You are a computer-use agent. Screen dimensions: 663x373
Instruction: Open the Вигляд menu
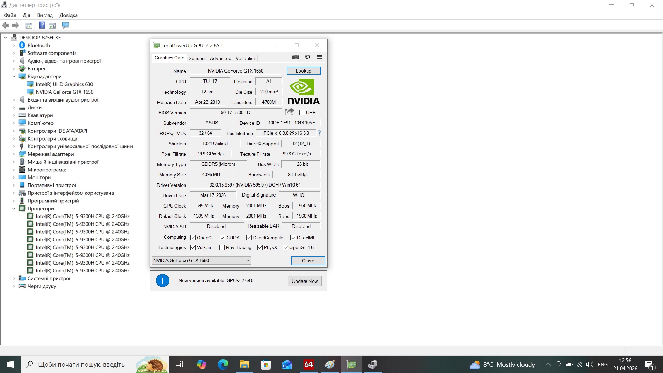(x=45, y=15)
